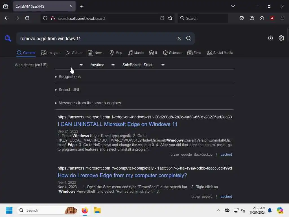Switch to the Music tab
Viewport: 289px width, 217px height.
pos(136,53)
